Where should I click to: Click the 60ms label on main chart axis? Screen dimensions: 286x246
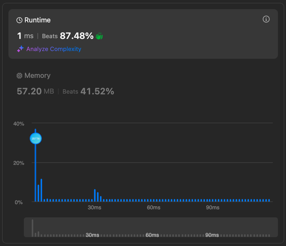point(154,208)
